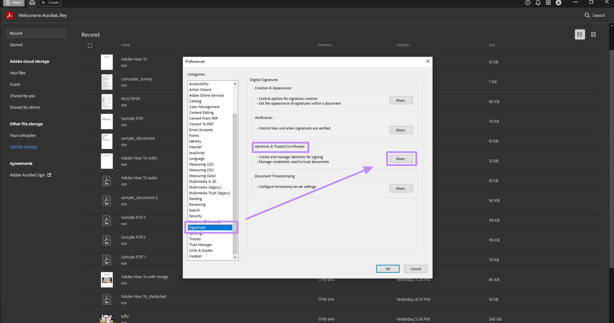Select Email Accounts category

201,130
